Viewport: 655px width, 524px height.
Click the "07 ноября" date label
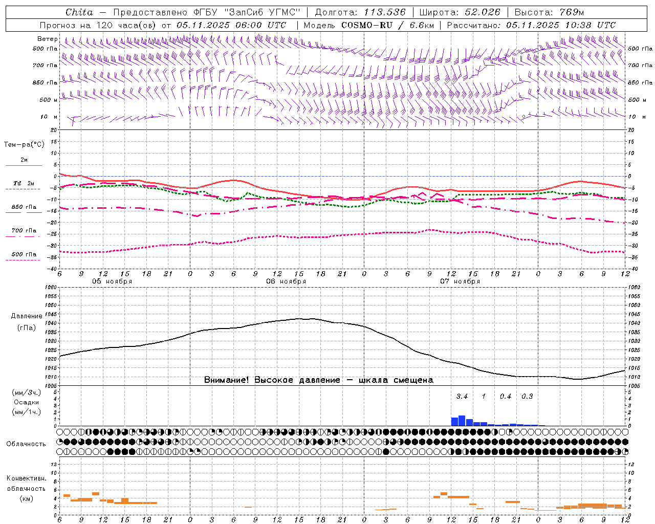(460, 281)
